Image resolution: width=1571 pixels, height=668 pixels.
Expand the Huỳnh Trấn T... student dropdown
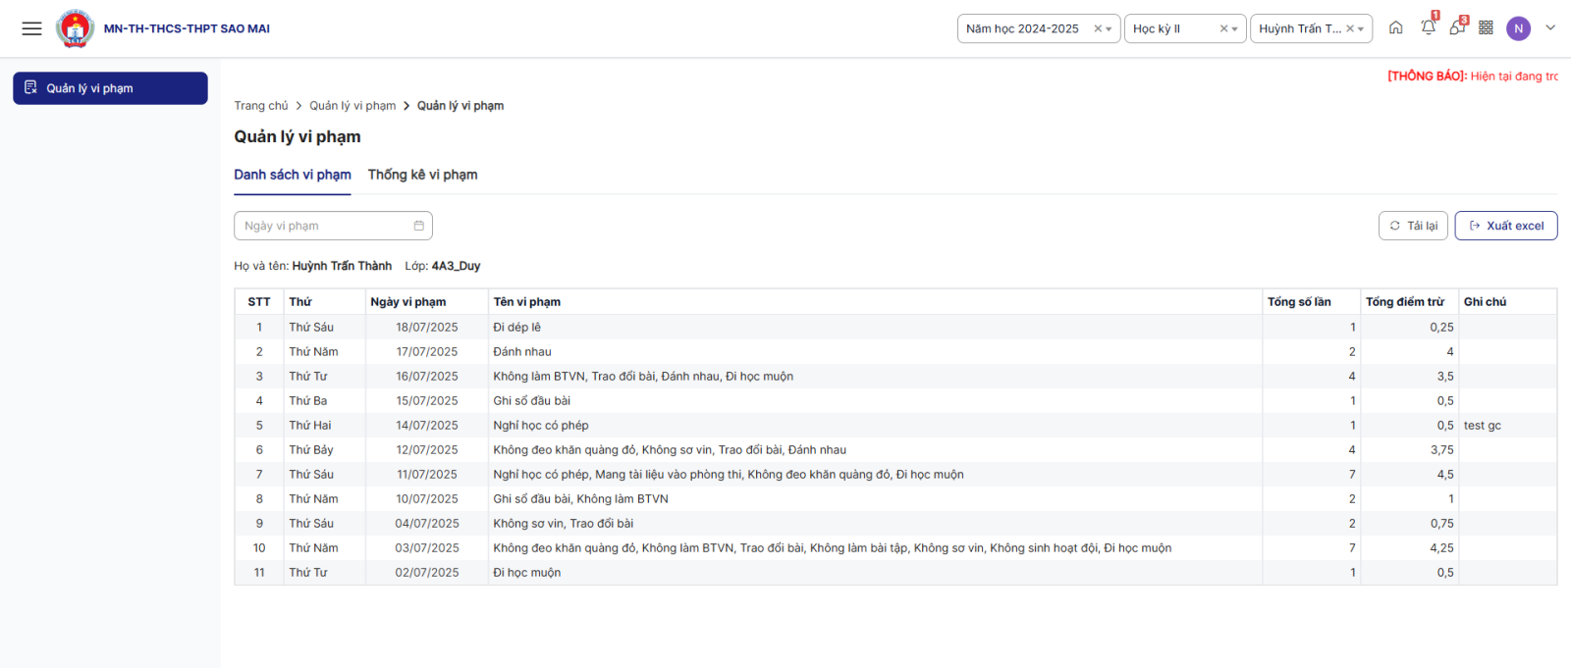[1362, 29]
